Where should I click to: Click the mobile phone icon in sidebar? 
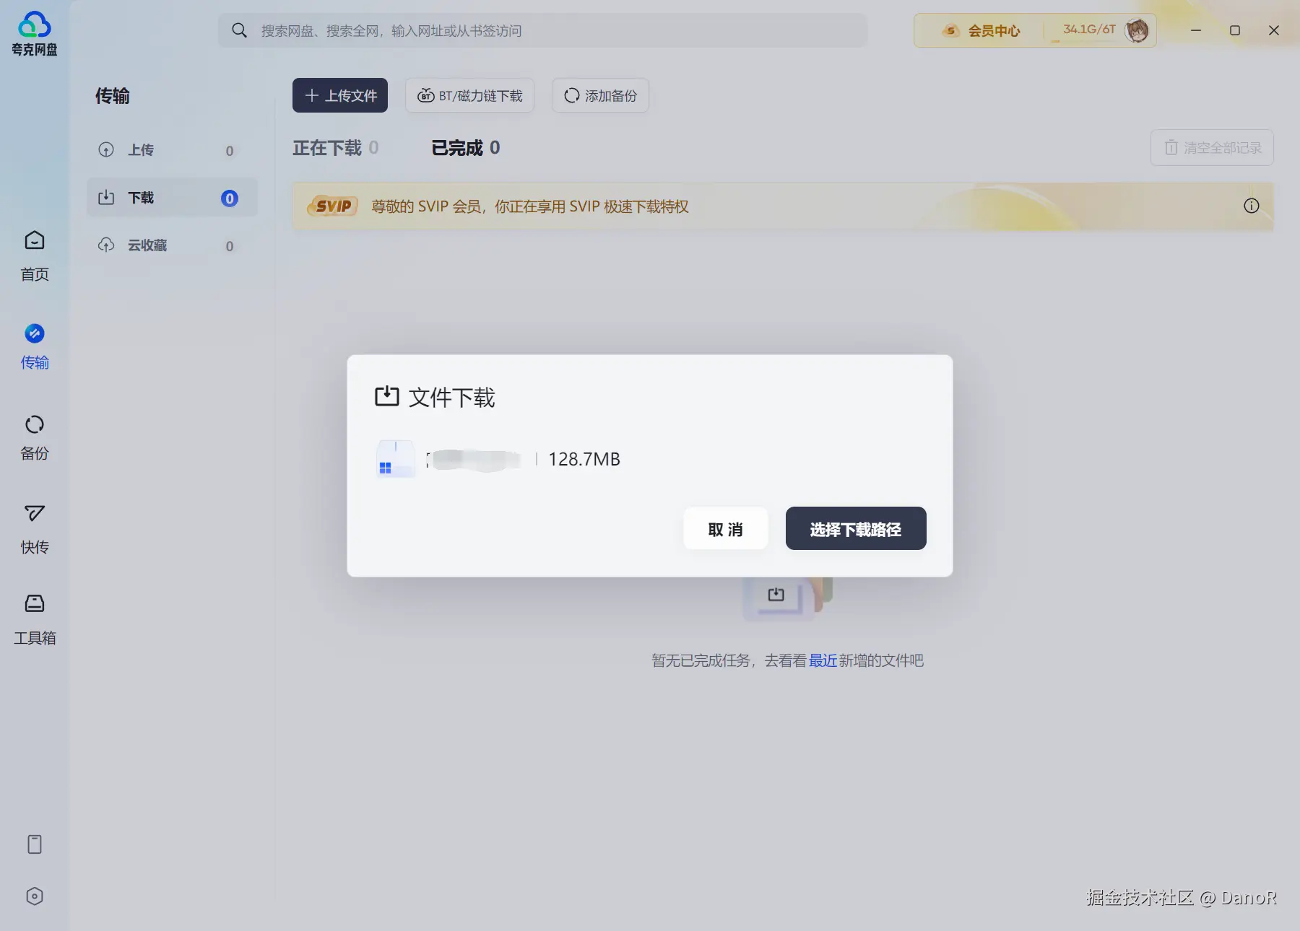pos(34,844)
